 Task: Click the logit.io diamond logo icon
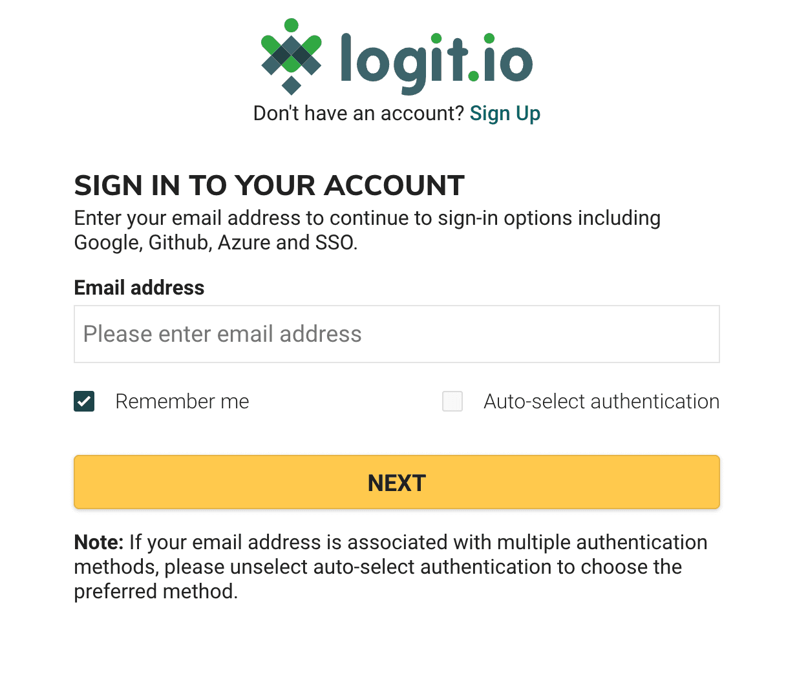[x=291, y=56]
